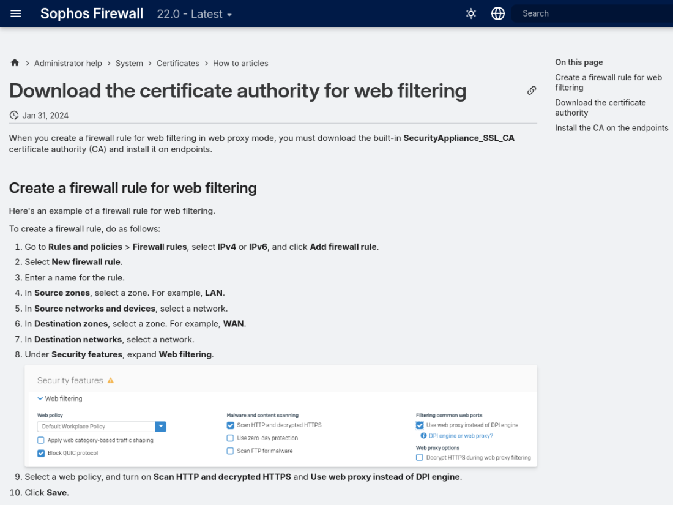The image size is (673, 505).
Task: Go to home via breadcrumb house icon
Action: click(x=15, y=62)
